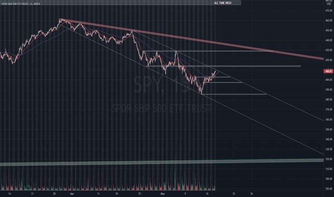Click the date label 23
The width and height of the screenshot is (334, 197).
pyautogui.click(x=234, y=194)
